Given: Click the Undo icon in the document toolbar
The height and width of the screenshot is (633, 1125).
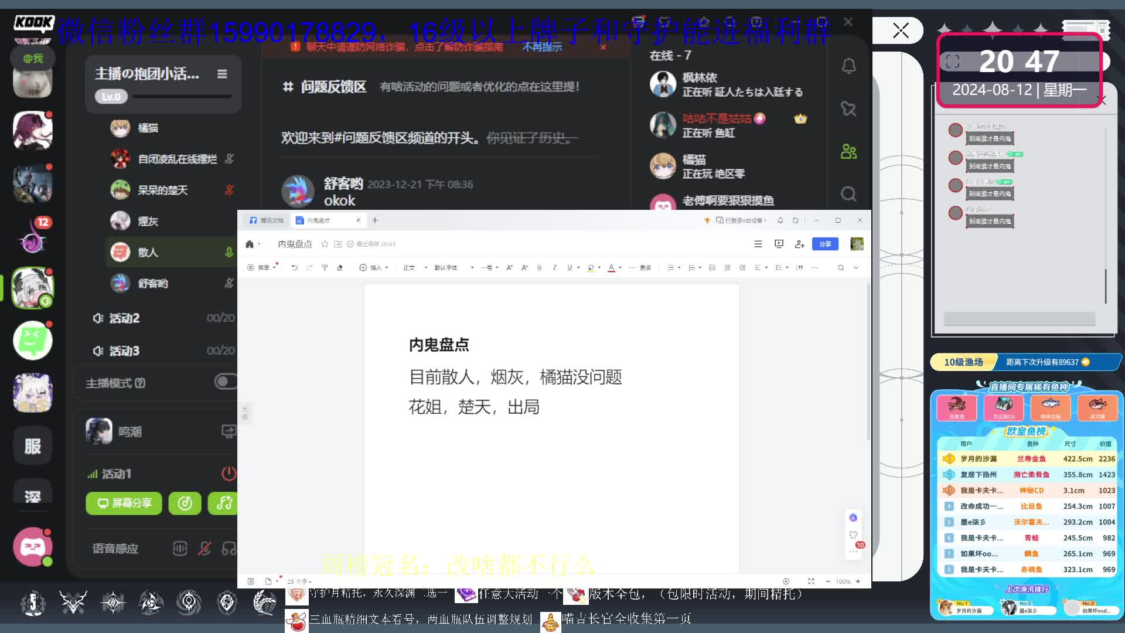Looking at the screenshot, I should [295, 267].
